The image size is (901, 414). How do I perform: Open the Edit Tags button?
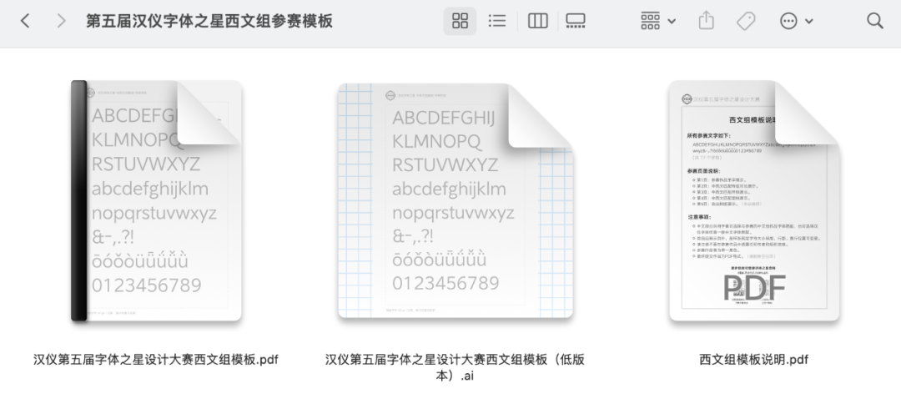746,21
